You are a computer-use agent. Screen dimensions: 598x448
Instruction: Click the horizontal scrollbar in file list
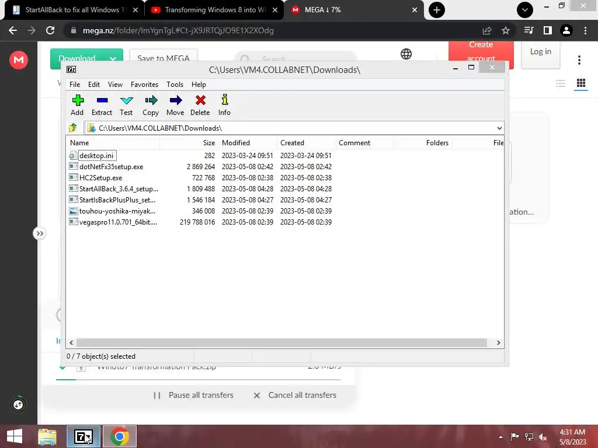point(281,342)
